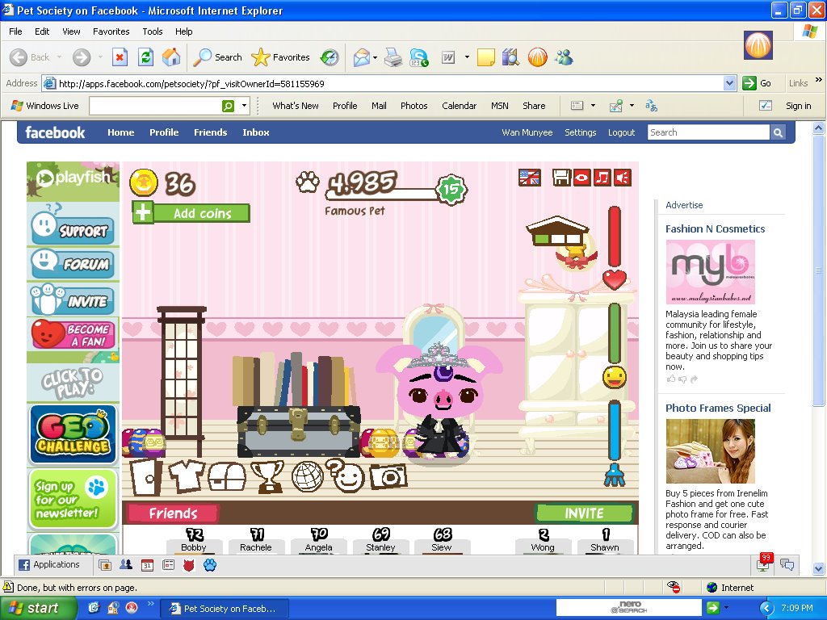Mute game sound effects speaker

coord(623,178)
